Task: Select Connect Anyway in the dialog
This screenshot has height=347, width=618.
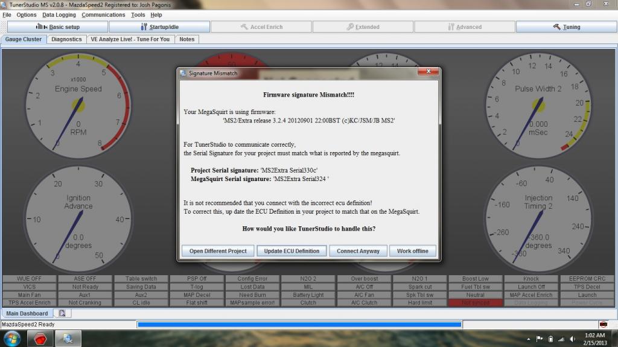Action: tap(358, 251)
